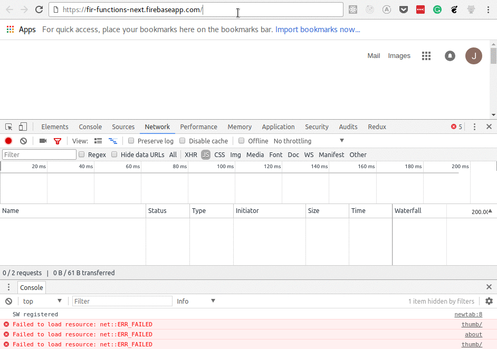Screen dimensions: 497x349
Task: Switch to large request rows view
Action: pyautogui.click(x=98, y=141)
